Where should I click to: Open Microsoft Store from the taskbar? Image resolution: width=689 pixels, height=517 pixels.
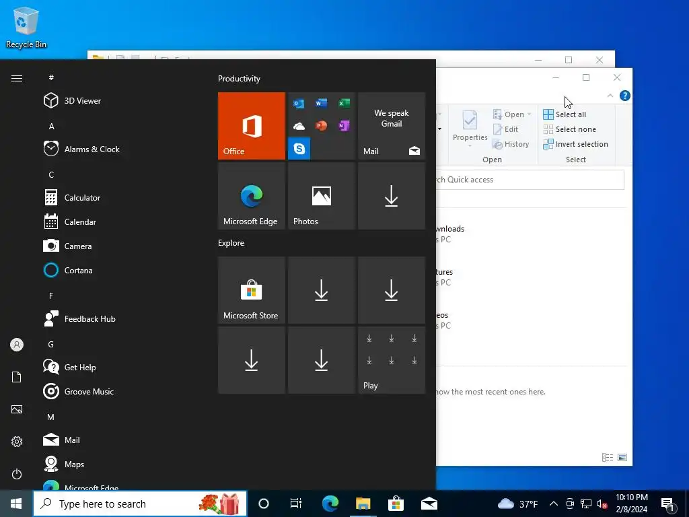pyautogui.click(x=396, y=504)
